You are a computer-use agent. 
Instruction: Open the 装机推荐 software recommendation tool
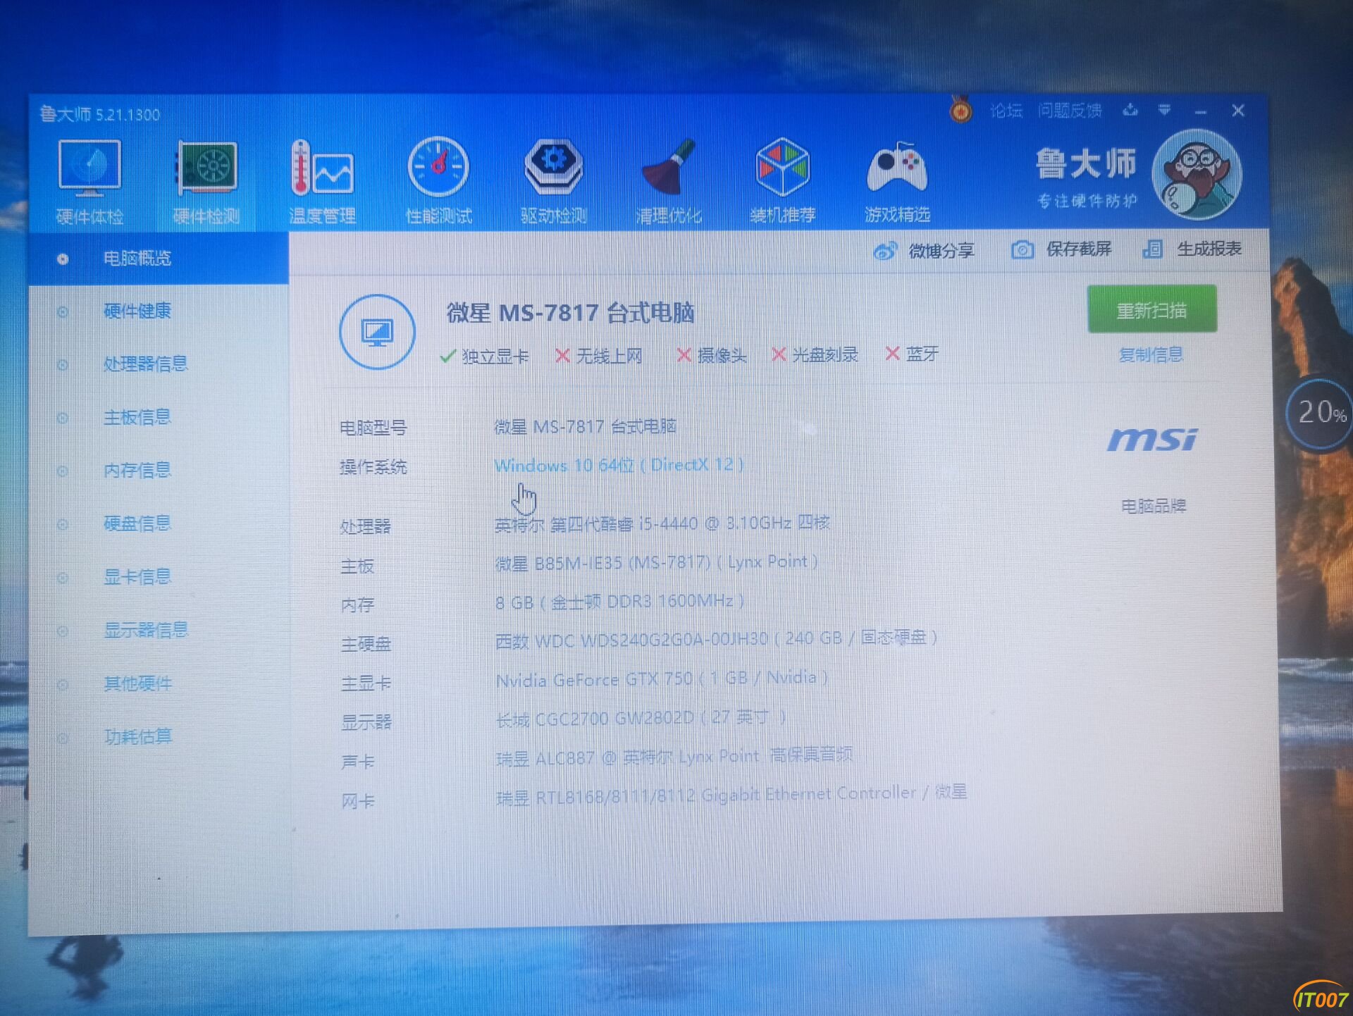(x=783, y=182)
